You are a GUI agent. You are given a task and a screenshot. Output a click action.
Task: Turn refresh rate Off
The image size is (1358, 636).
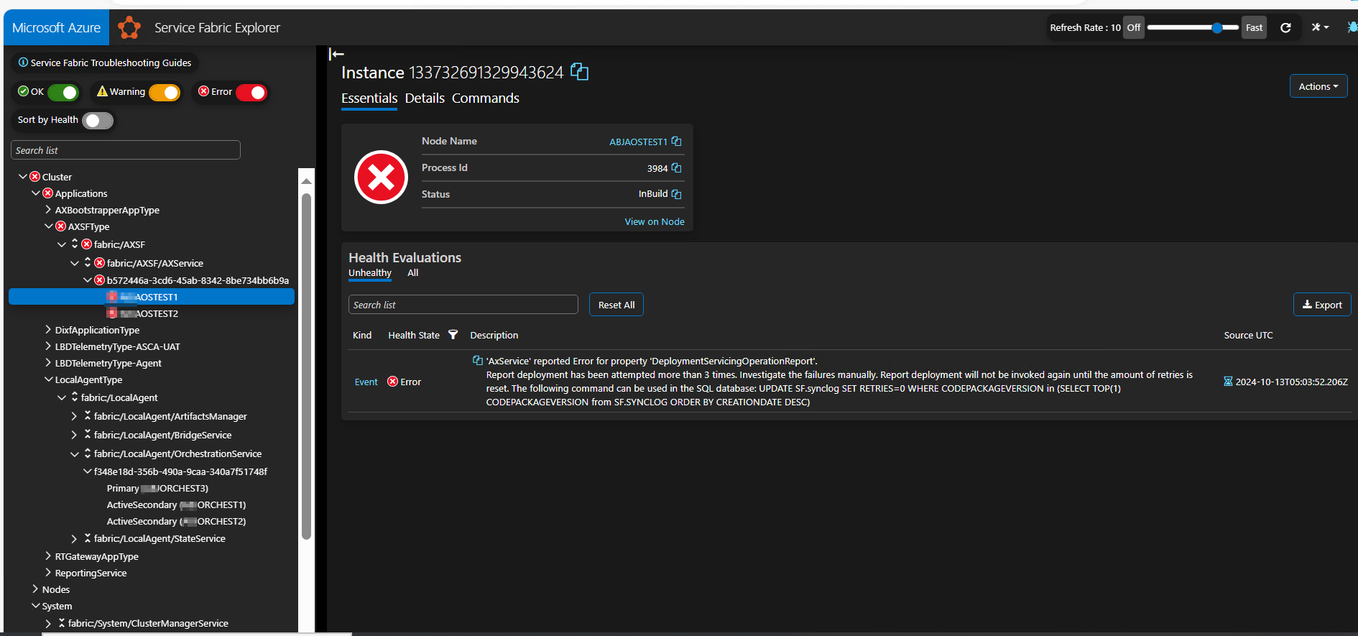click(x=1133, y=27)
